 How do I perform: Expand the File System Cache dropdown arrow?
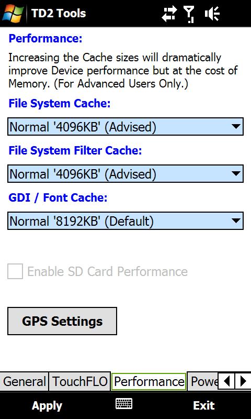click(236, 126)
